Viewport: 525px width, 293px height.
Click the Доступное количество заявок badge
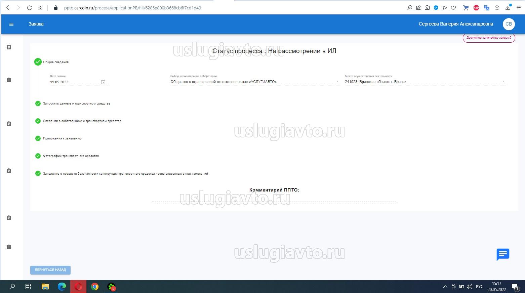coord(488,38)
